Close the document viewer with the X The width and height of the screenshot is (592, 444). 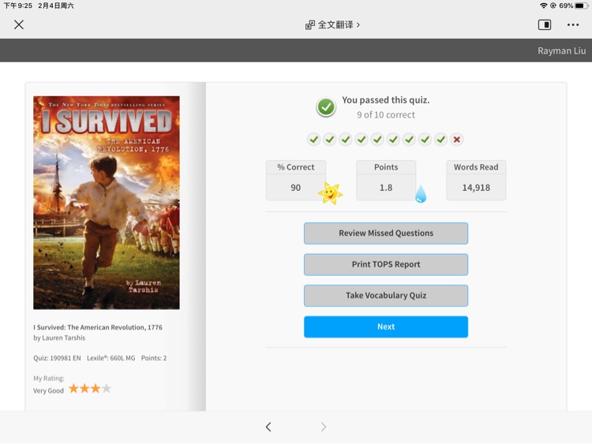tap(19, 25)
